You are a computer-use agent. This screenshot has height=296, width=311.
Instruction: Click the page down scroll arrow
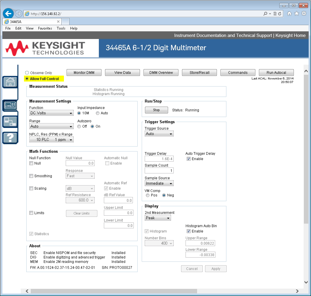click(x=306, y=282)
